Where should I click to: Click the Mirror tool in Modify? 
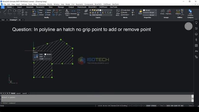[48, 12]
